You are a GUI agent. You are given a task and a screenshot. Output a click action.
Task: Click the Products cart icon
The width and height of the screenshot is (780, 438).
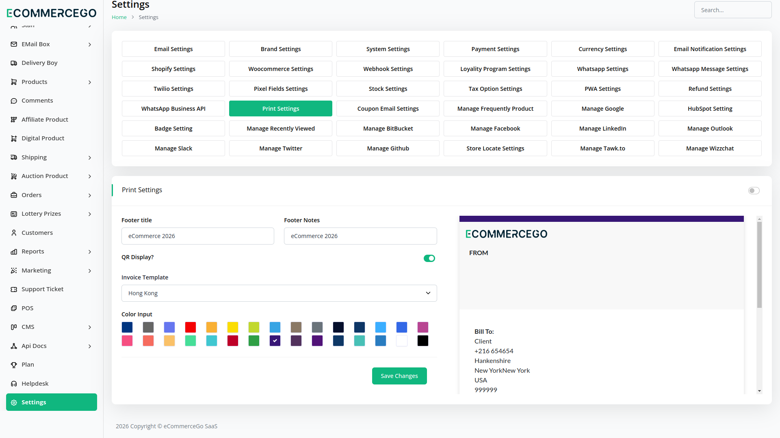(14, 82)
